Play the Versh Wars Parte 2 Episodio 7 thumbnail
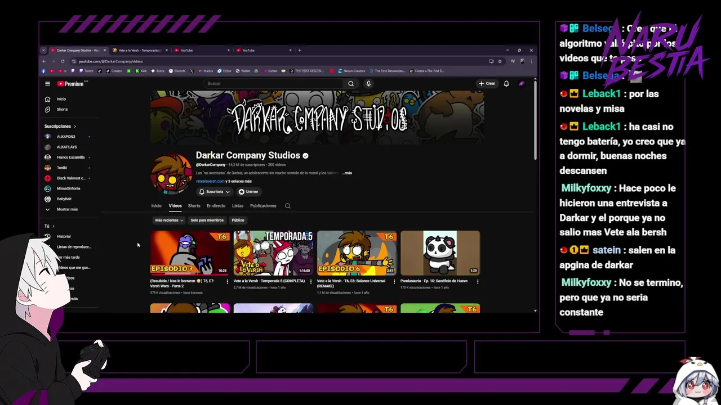721x405 pixels. tap(190, 253)
